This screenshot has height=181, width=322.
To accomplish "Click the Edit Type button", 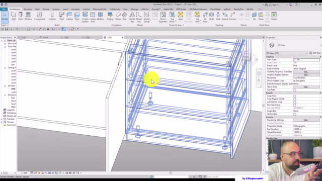I will pos(315,53).
